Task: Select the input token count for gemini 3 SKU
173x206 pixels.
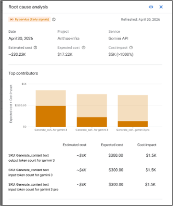Action: [30, 172]
